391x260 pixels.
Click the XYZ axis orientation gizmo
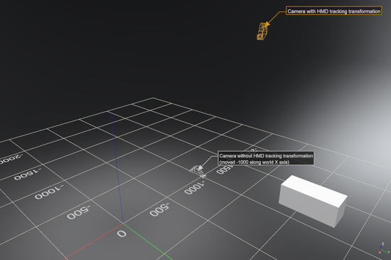pyautogui.click(x=384, y=249)
